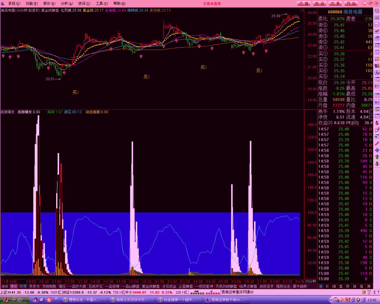Switch to the 黑牛趋势 indicator tab

click(x=300, y=287)
